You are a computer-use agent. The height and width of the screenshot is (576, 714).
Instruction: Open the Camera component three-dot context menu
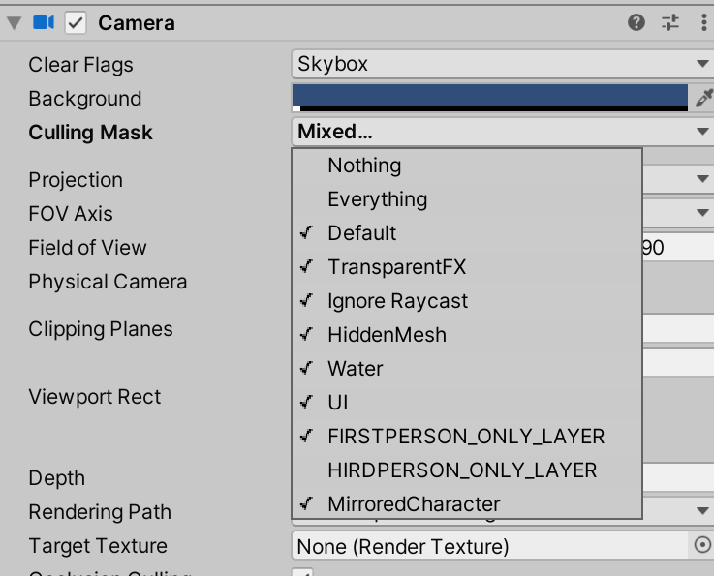tap(703, 22)
